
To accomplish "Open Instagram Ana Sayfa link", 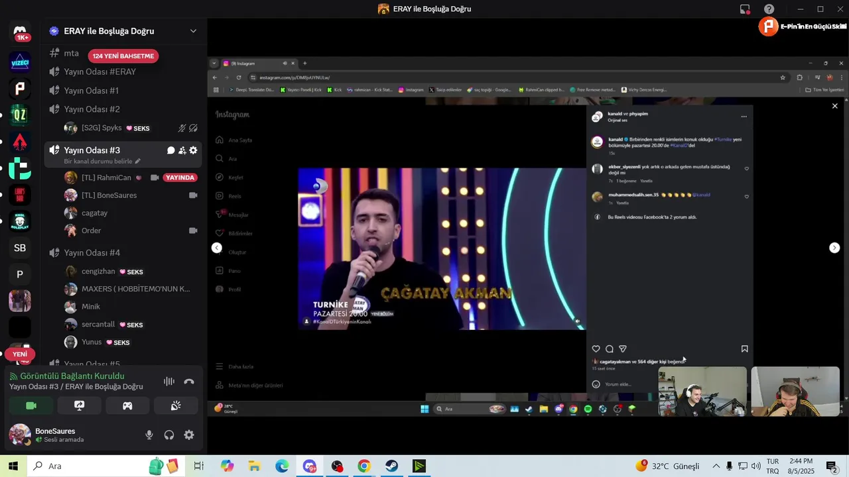I will 234,140.
